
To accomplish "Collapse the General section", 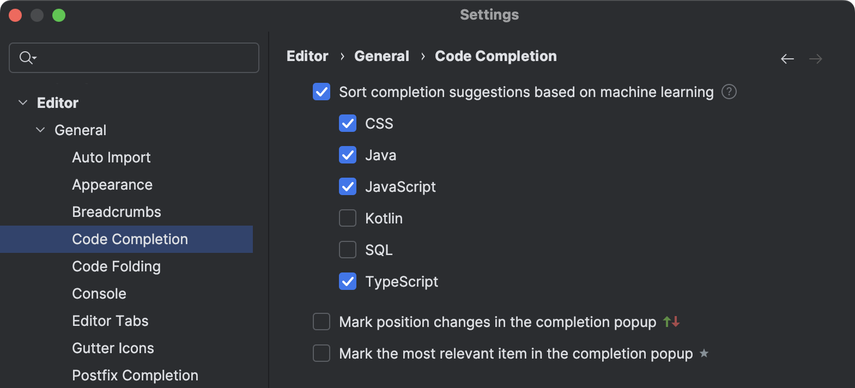I will 40,130.
